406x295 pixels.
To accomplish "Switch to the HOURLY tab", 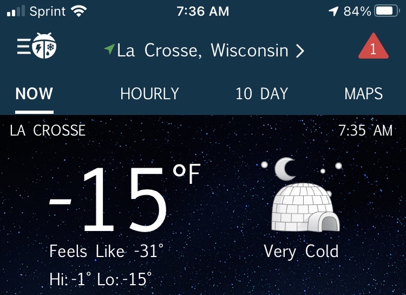I will (x=149, y=94).
